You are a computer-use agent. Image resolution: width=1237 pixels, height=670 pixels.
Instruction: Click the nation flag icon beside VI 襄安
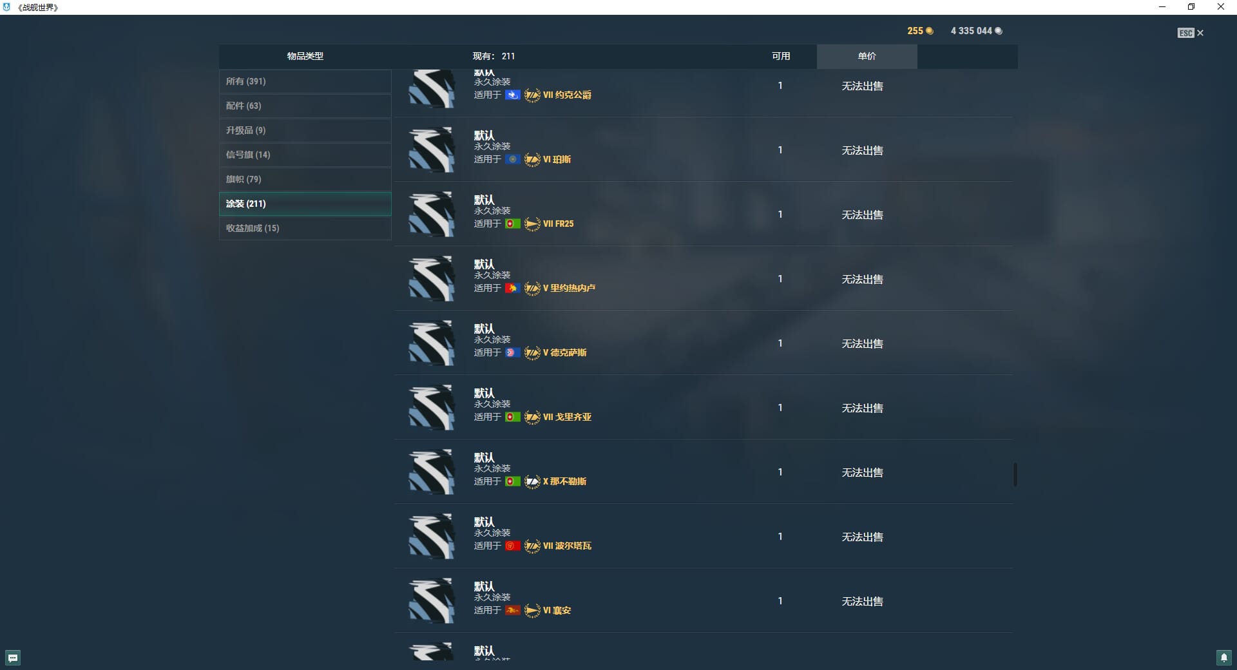tap(512, 610)
